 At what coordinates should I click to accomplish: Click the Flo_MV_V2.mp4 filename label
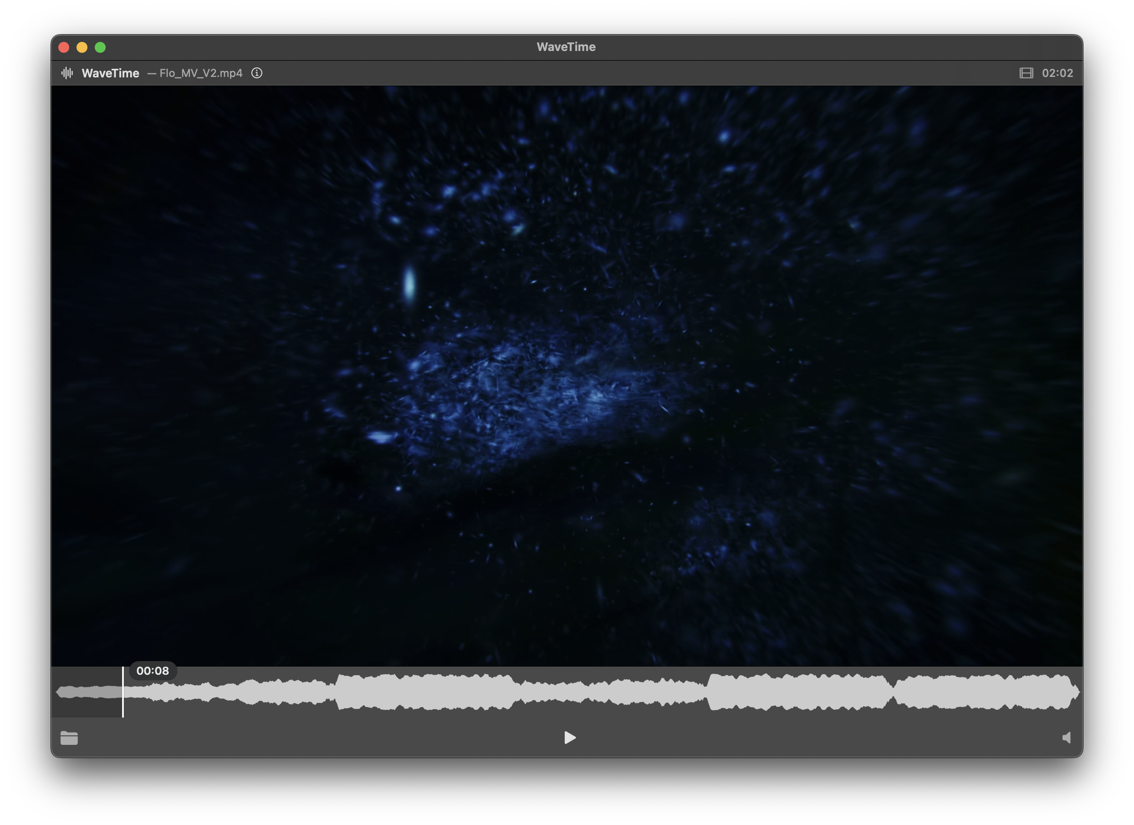tap(200, 73)
